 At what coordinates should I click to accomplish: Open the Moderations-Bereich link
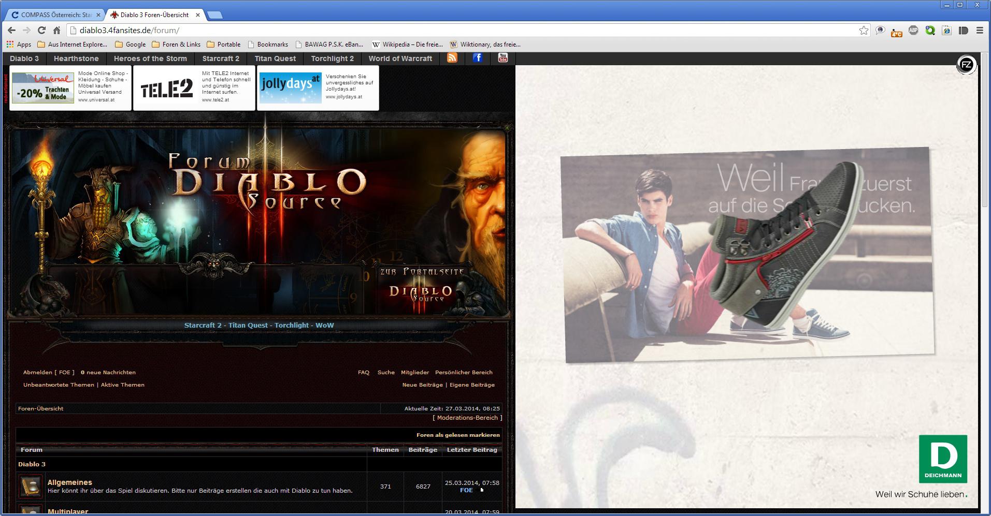click(x=467, y=418)
